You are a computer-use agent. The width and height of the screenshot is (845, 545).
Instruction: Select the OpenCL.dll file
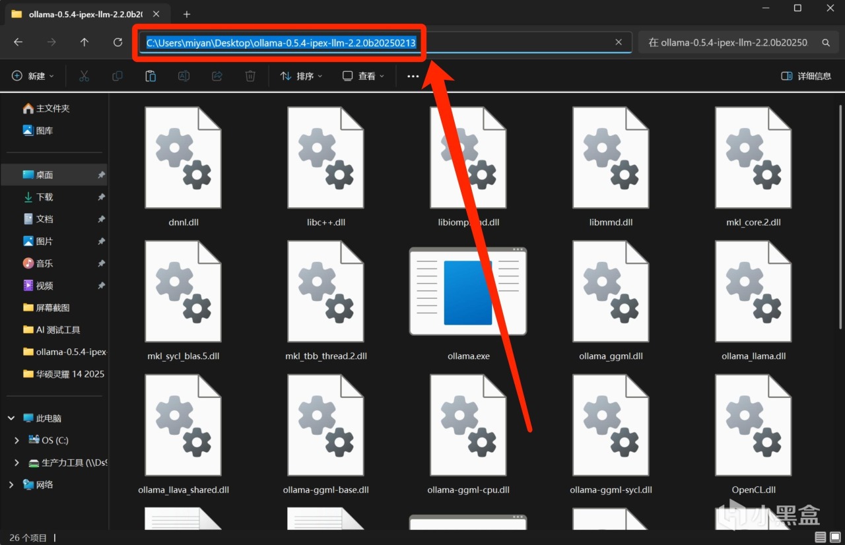753,435
